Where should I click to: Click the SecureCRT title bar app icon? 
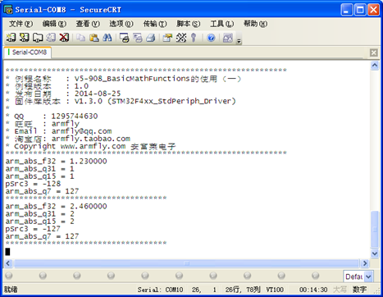pyautogui.click(x=8, y=10)
